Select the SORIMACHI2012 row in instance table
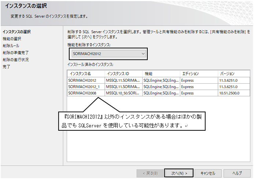This screenshot has height=180, width=254. point(159,80)
